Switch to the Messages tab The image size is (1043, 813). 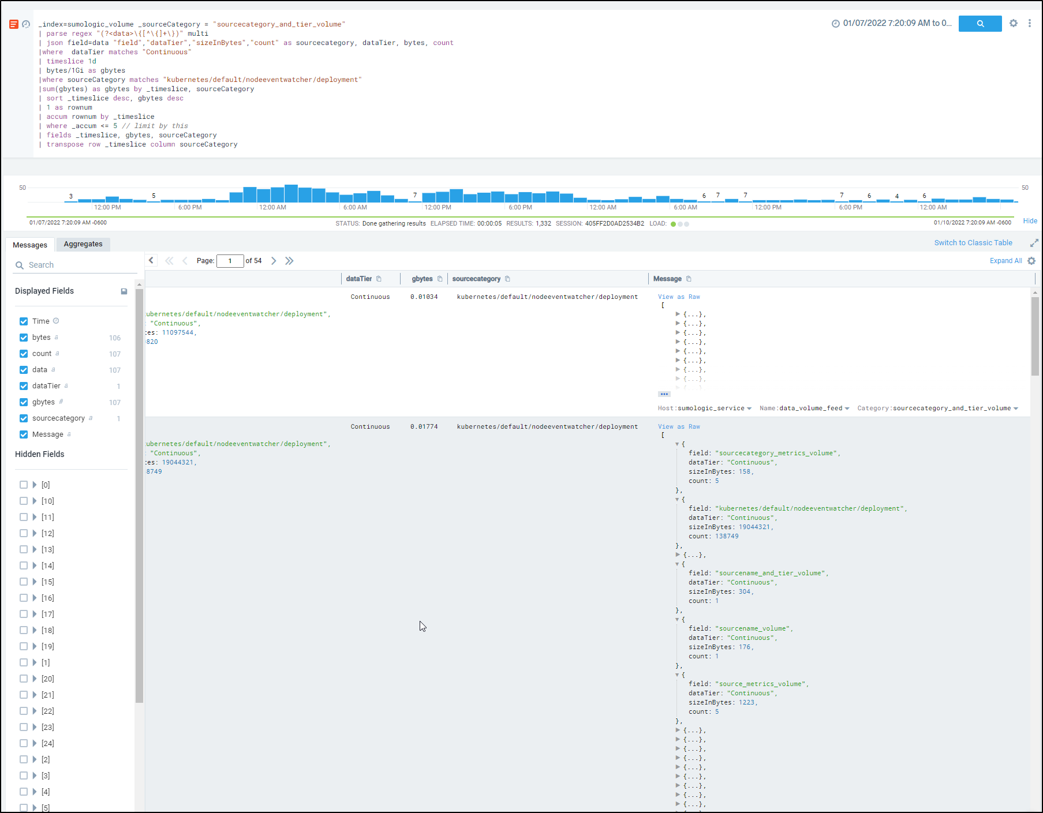tap(30, 245)
